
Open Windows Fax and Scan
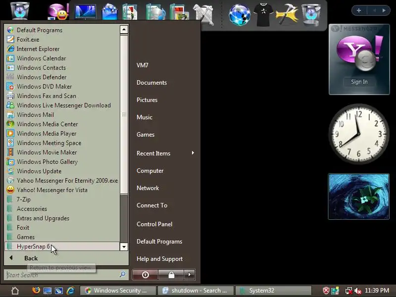pos(62,96)
